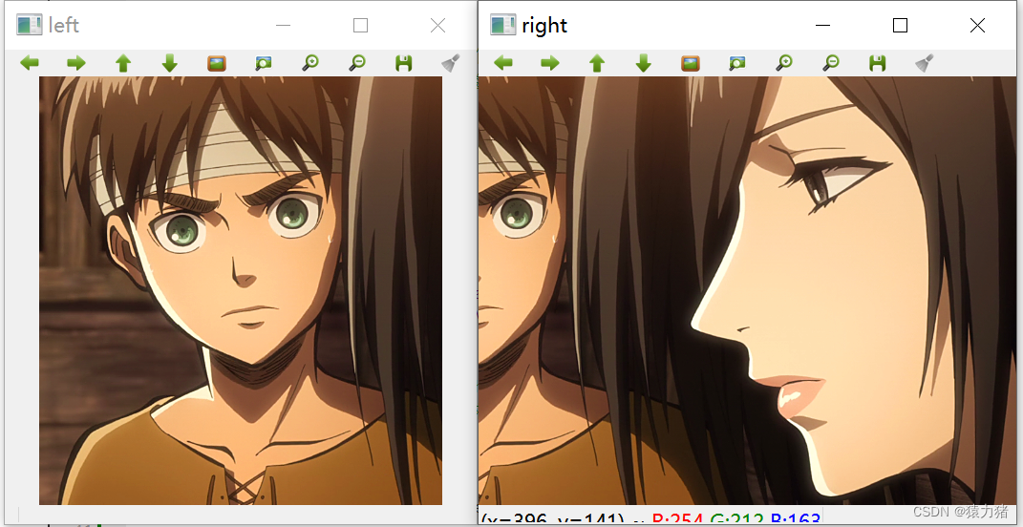
Task: Zoom out magnifier in the left window
Action: click(357, 63)
